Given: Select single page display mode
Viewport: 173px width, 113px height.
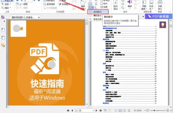Looking at the screenshot, I should (116, 111).
